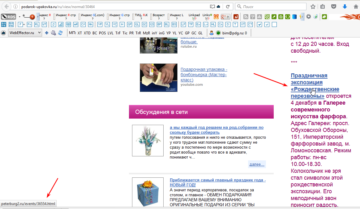Click the orange info icon in RDS bar
360x209 pixels.
pyautogui.click(x=216, y=17)
